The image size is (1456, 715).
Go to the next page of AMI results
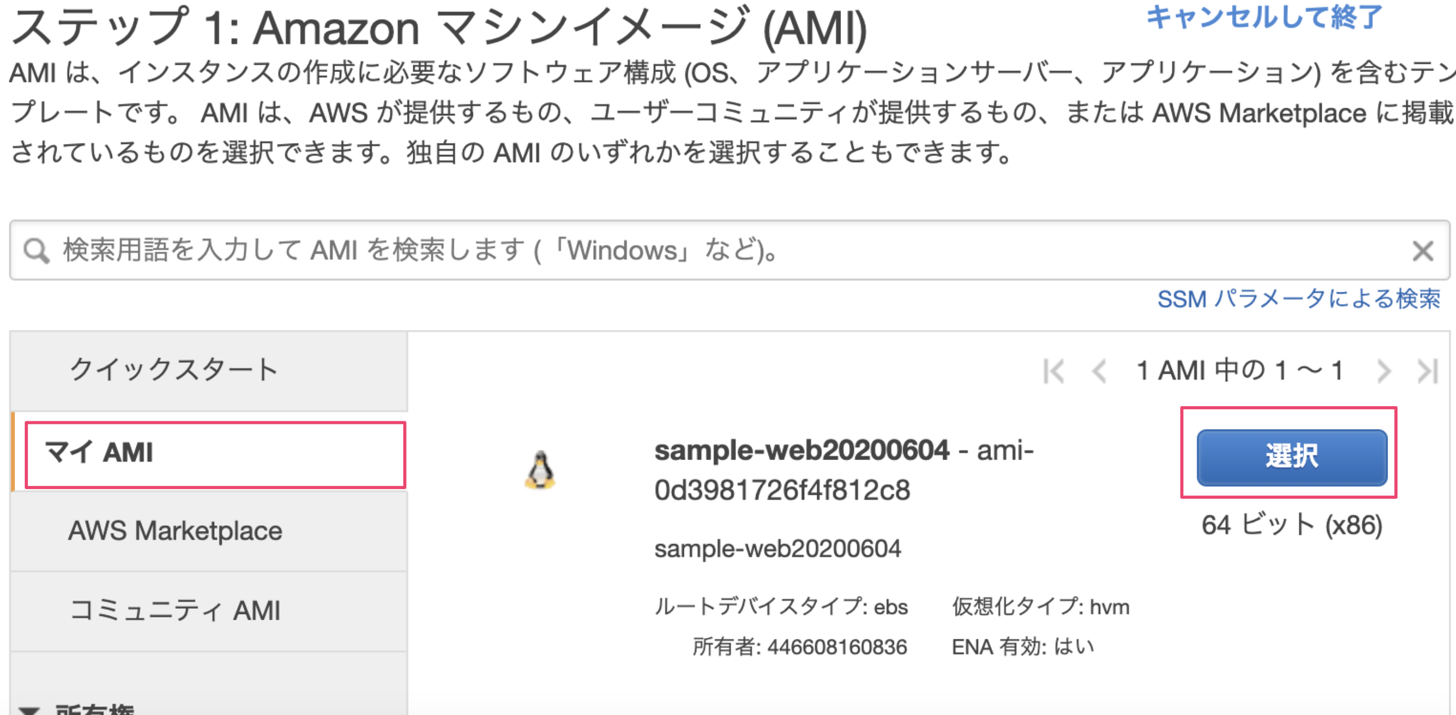[1383, 371]
